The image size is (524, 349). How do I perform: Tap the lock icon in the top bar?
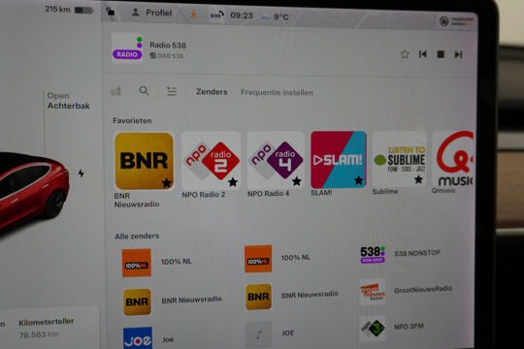[x=111, y=12]
